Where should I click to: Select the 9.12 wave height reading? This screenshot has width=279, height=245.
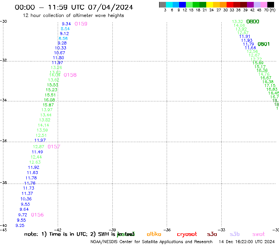click(64, 34)
